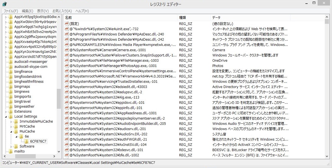Screen dimensions: 332x168
Task: Expand the AppXvtt5pg5jkx6tqc80dke key
Action: coord(6,17)
